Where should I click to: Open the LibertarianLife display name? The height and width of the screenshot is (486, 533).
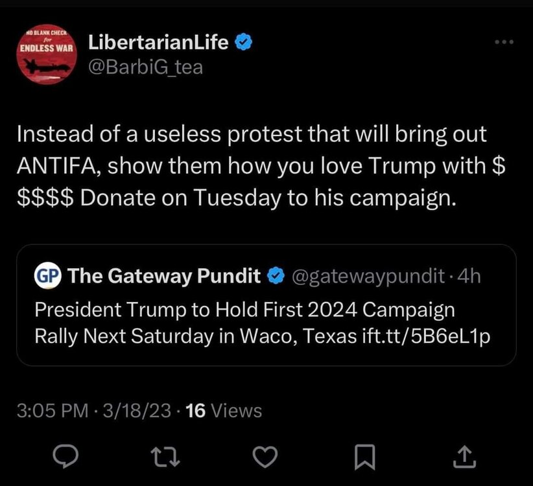(158, 43)
